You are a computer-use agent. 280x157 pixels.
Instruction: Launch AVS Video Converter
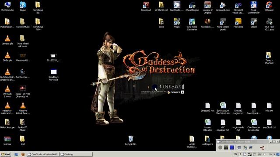coord(192,24)
